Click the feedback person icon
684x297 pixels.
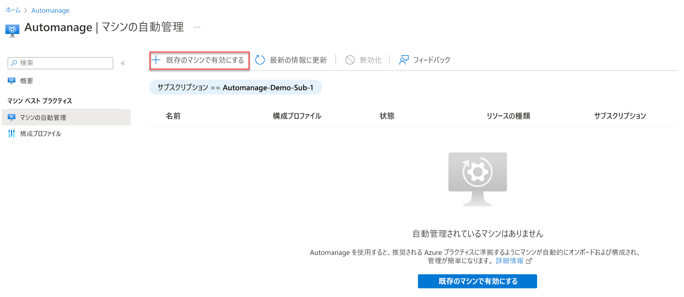click(x=404, y=60)
